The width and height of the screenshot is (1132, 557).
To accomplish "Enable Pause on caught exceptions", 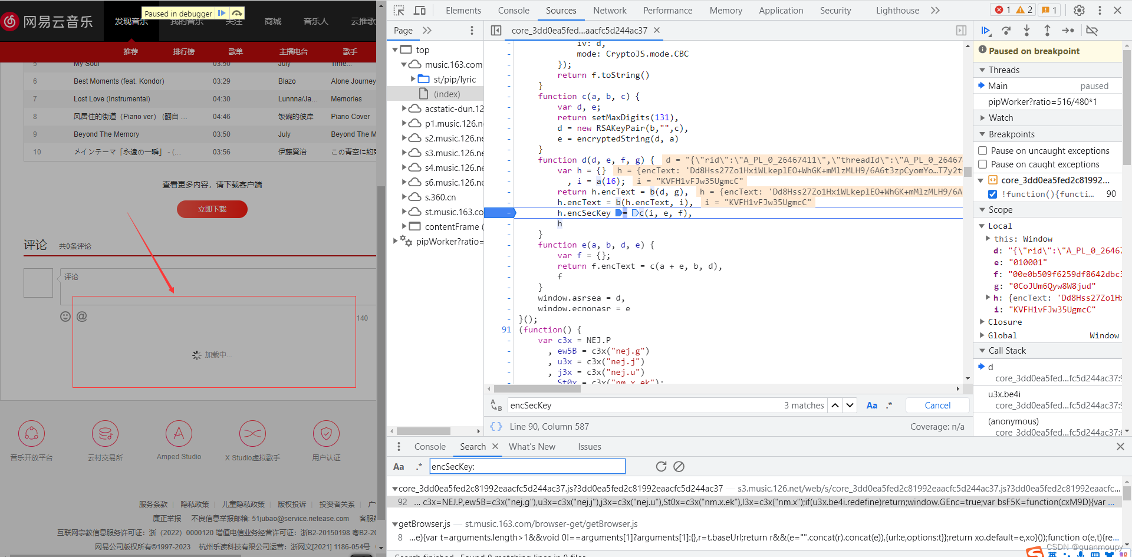I will pyautogui.click(x=983, y=164).
